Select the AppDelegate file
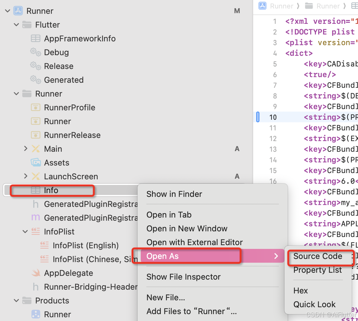The image size is (358, 321). click(68, 273)
